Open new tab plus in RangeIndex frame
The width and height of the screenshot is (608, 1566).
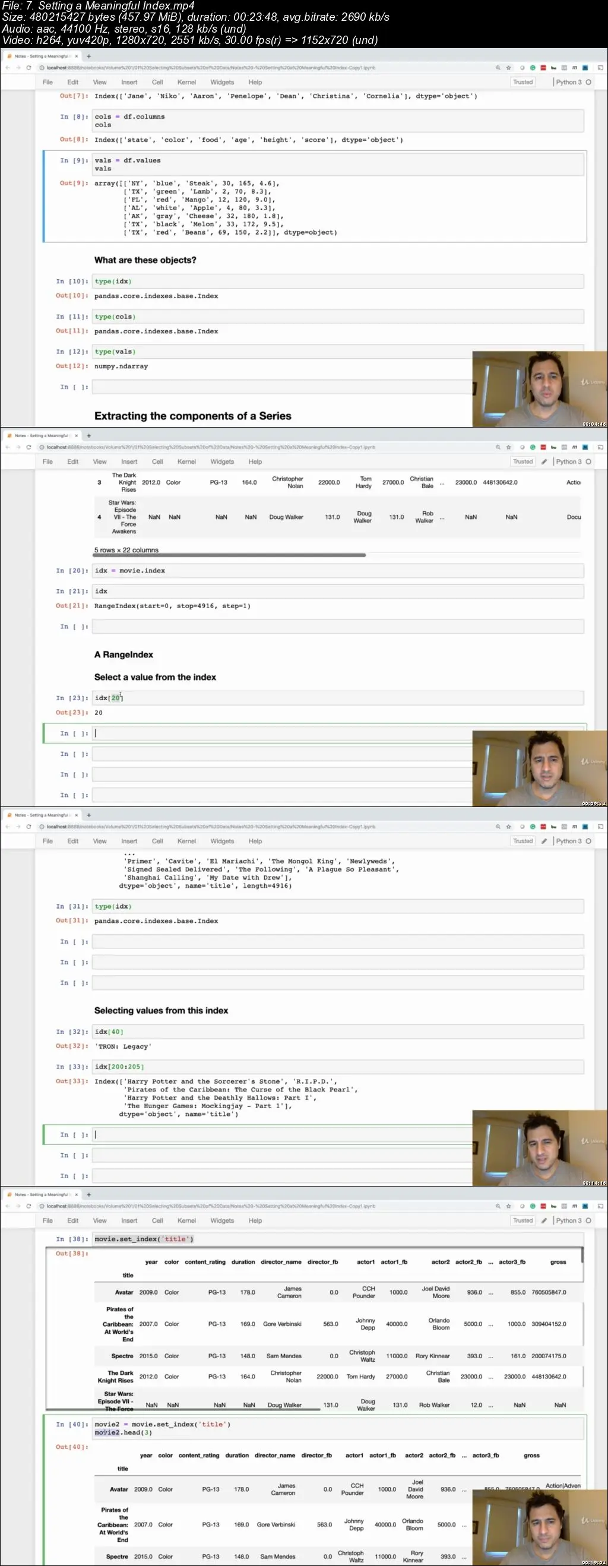(89, 435)
